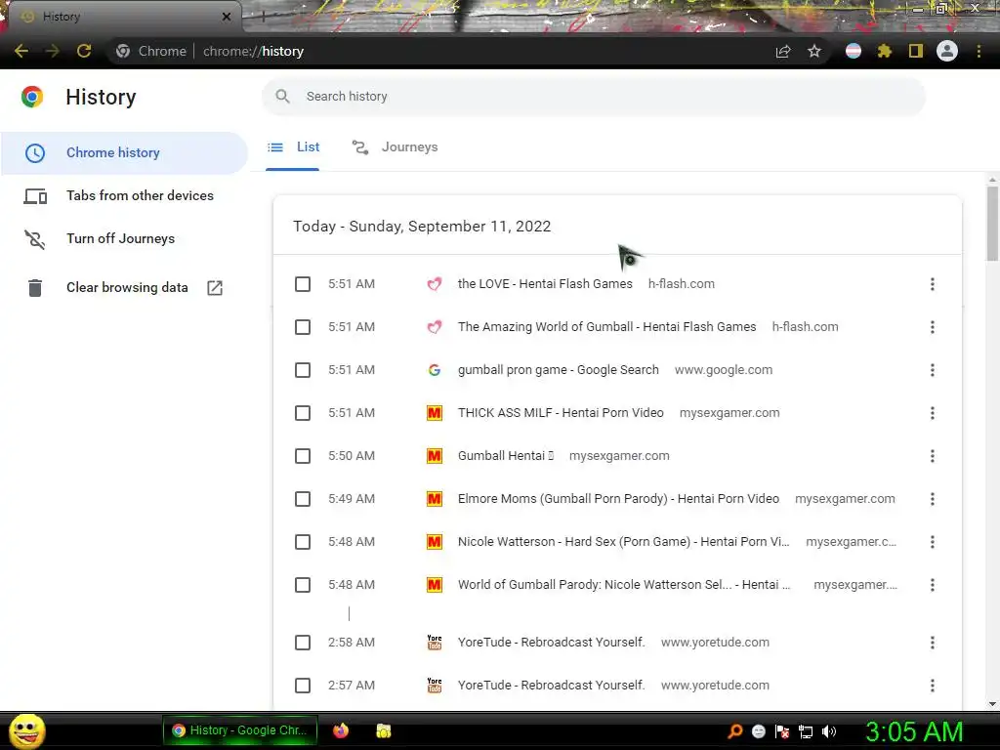Open the three-dot menu for Google Search entry

[933, 370]
